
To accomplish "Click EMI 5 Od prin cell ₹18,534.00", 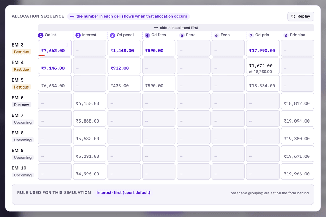I will point(263,83).
